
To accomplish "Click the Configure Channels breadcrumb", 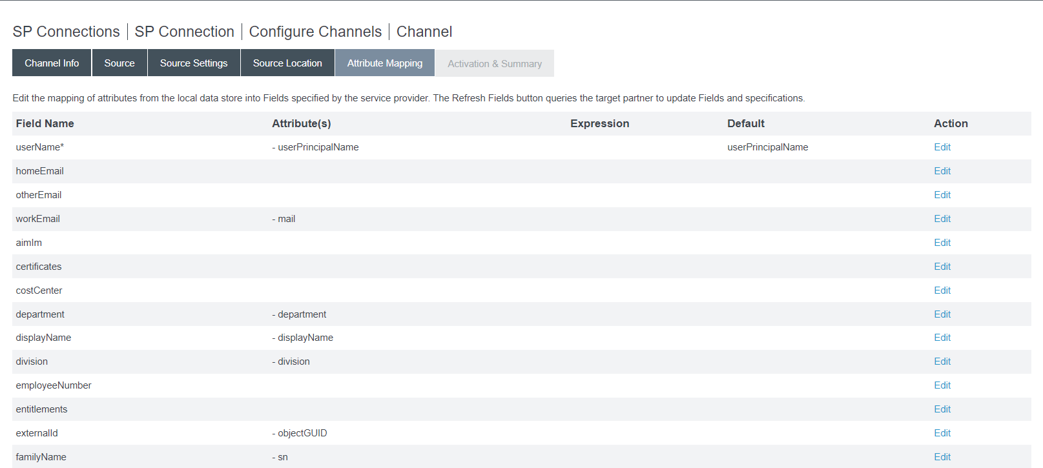I will [315, 32].
